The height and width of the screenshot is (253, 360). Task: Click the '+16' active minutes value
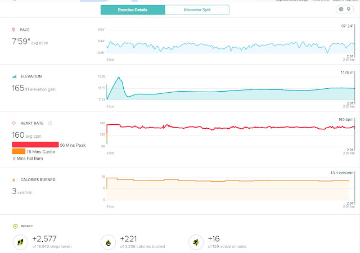pos(214,239)
